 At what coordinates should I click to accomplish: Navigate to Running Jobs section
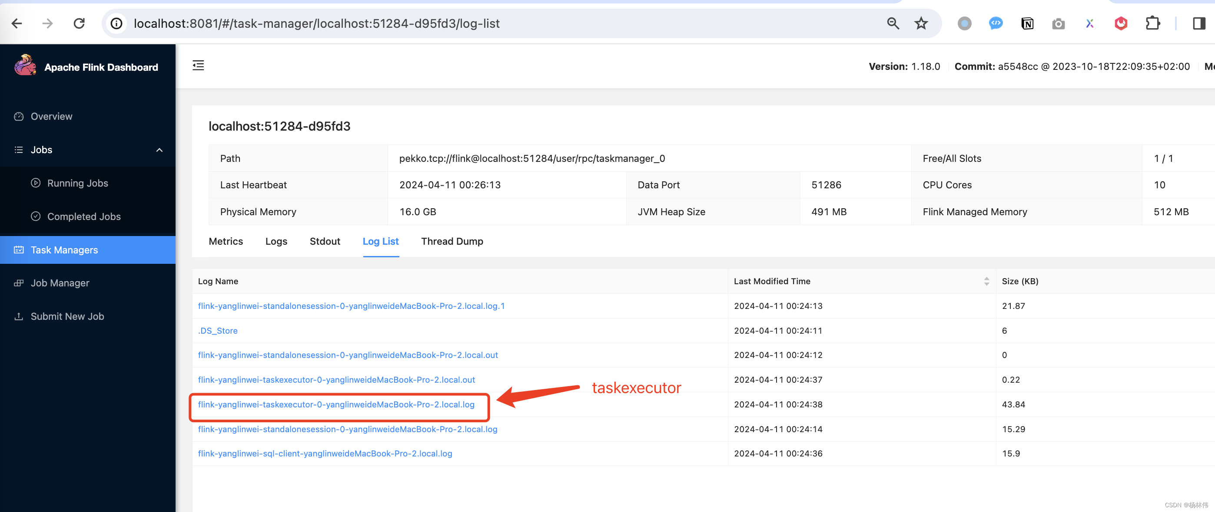click(x=77, y=183)
